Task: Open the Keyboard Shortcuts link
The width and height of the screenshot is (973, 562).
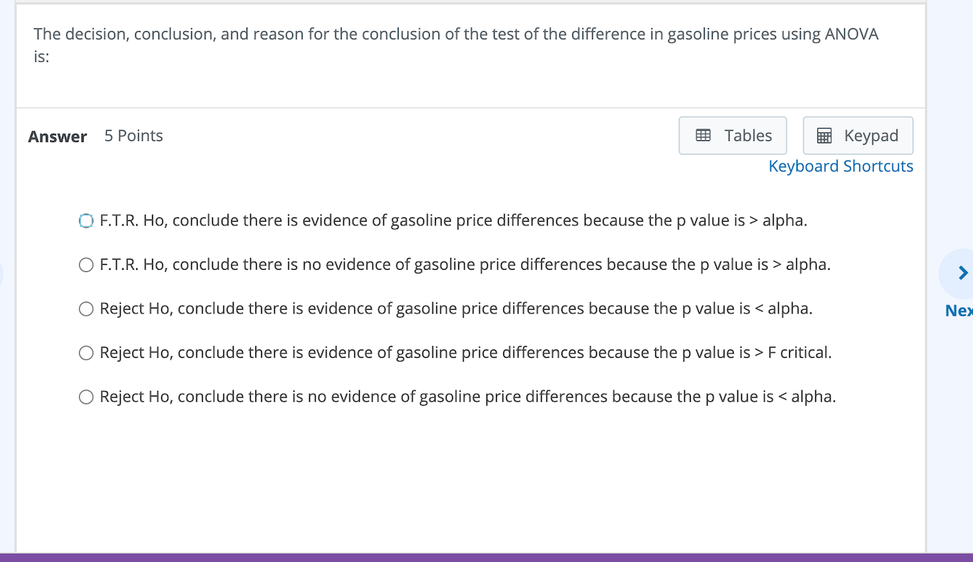Action: pyautogui.click(x=841, y=166)
